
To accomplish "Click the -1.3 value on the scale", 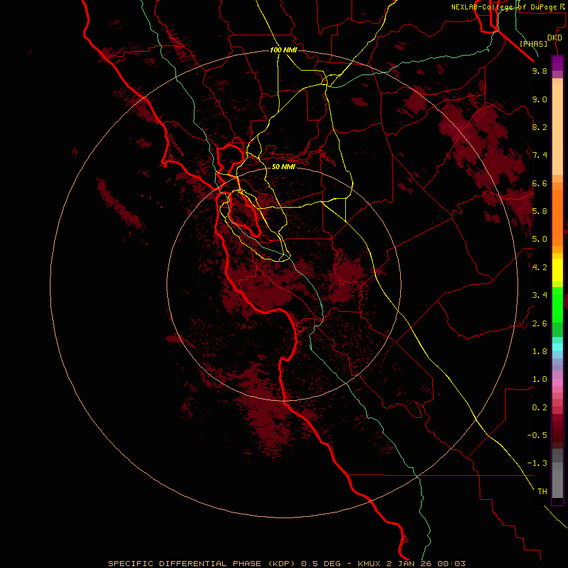I will [x=537, y=463].
